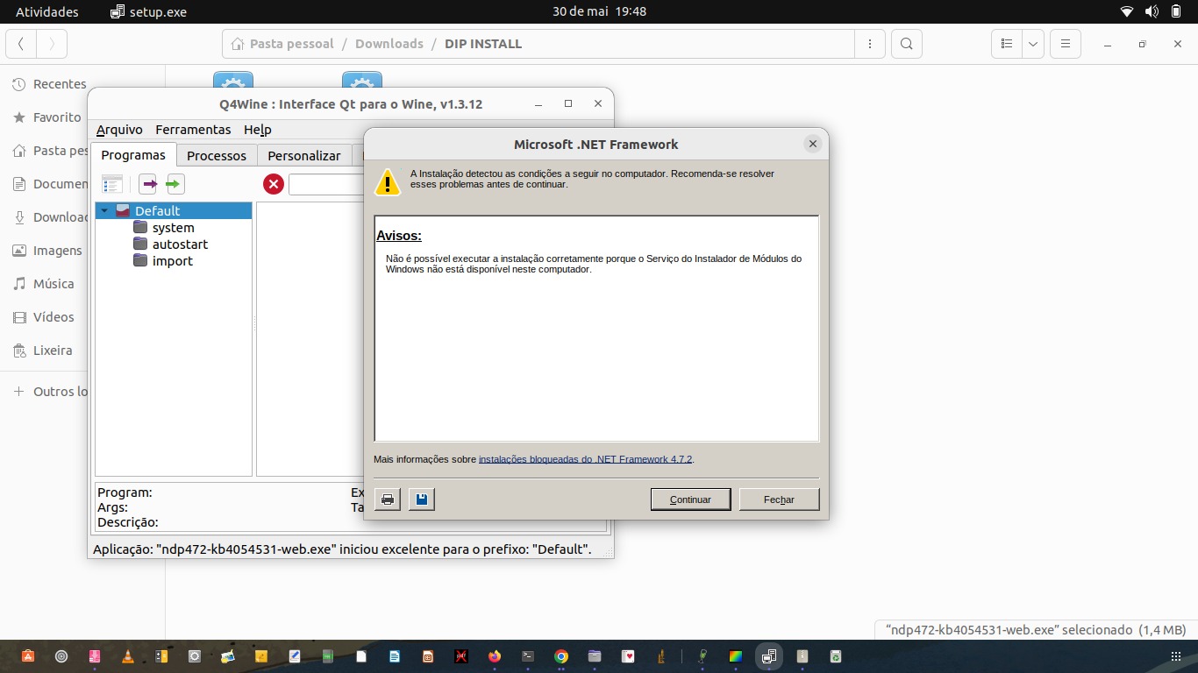The height and width of the screenshot is (673, 1198).
Task: Open the blocked .NET Framework 4.7.2 installations link
Action: (x=585, y=459)
